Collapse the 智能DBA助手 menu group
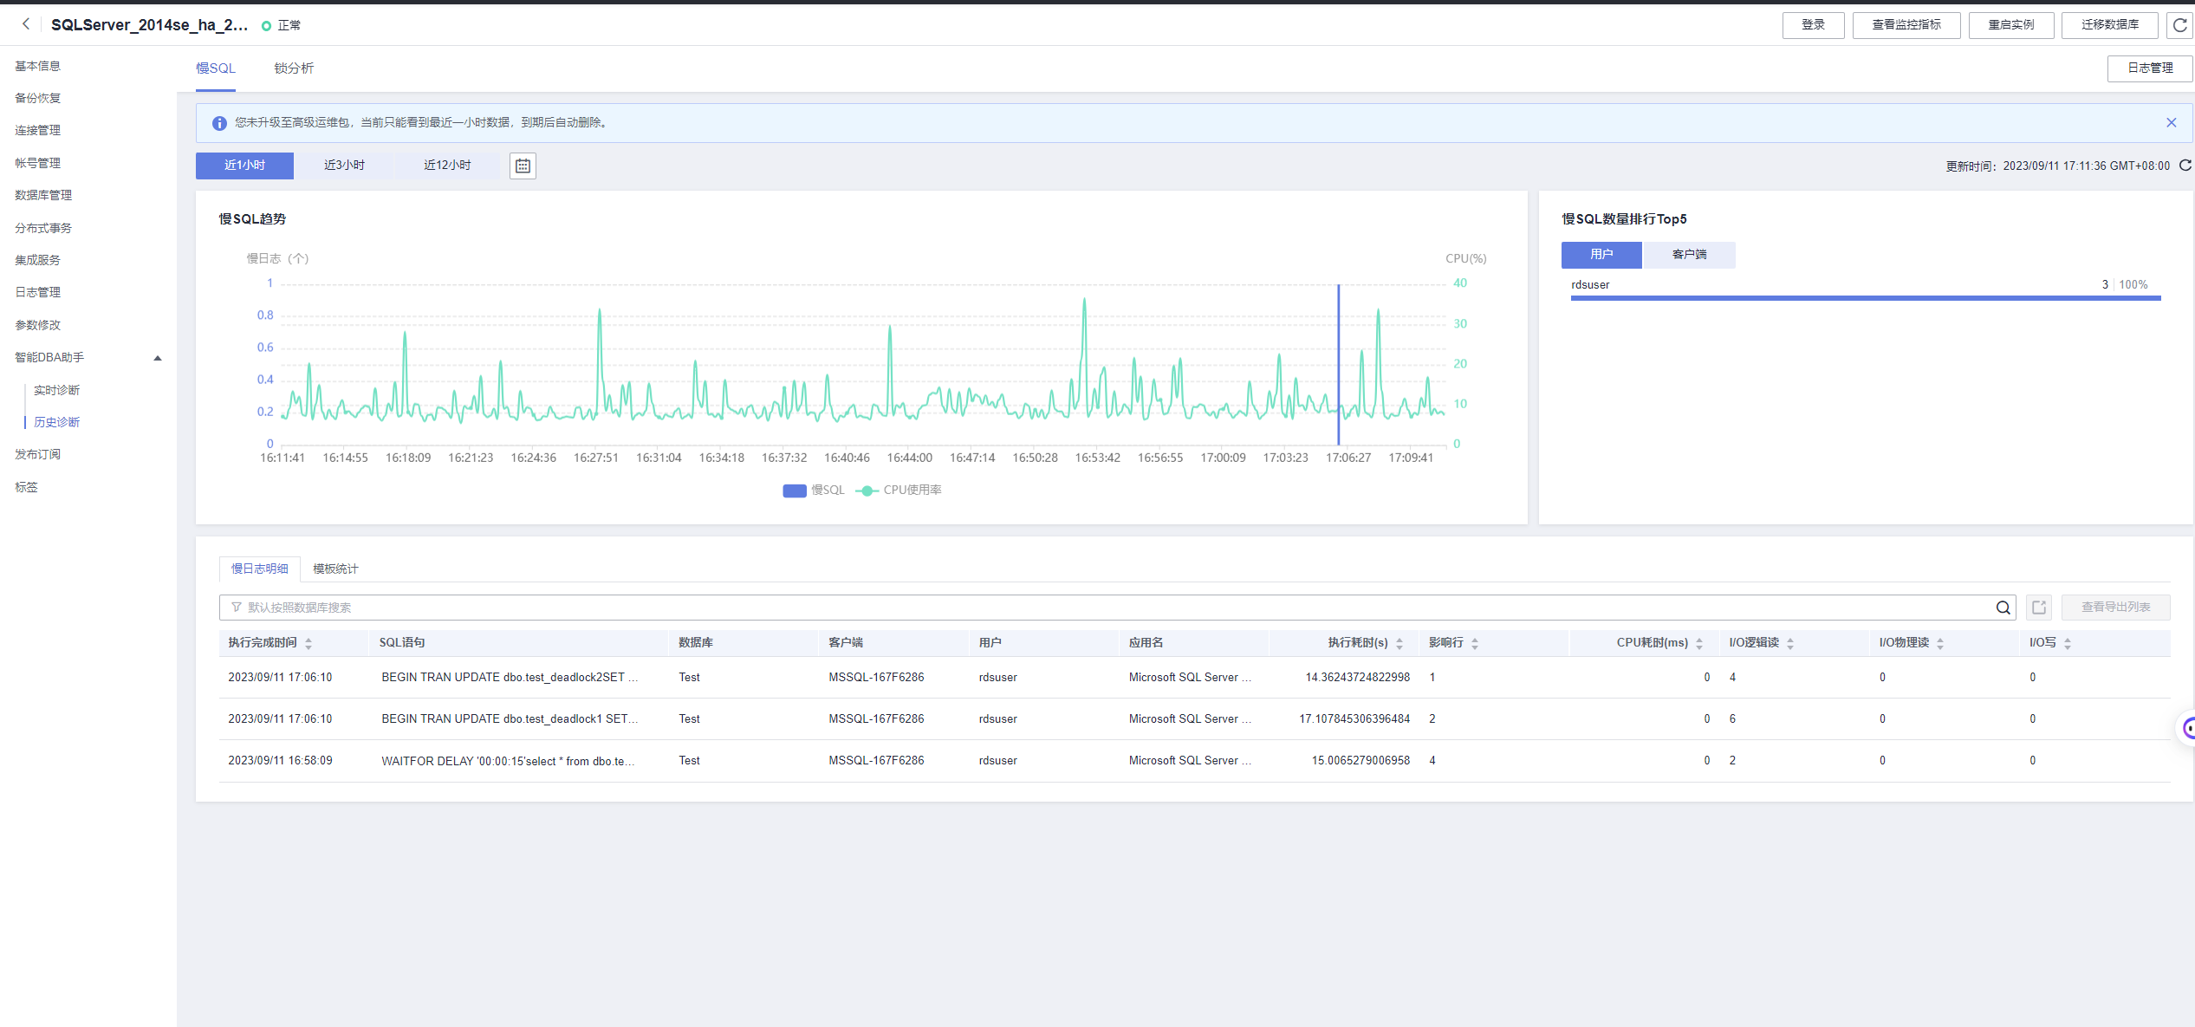2195x1027 pixels. 158,358
